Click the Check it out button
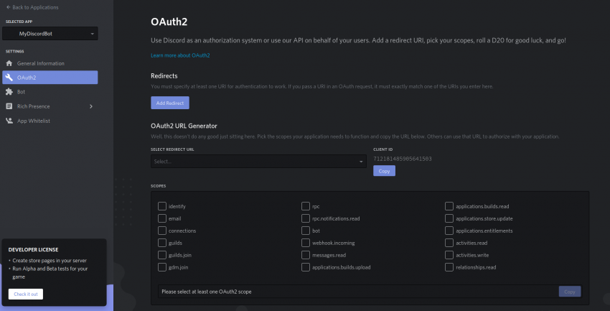Viewport: 610px width, 311px height. pos(26,294)
